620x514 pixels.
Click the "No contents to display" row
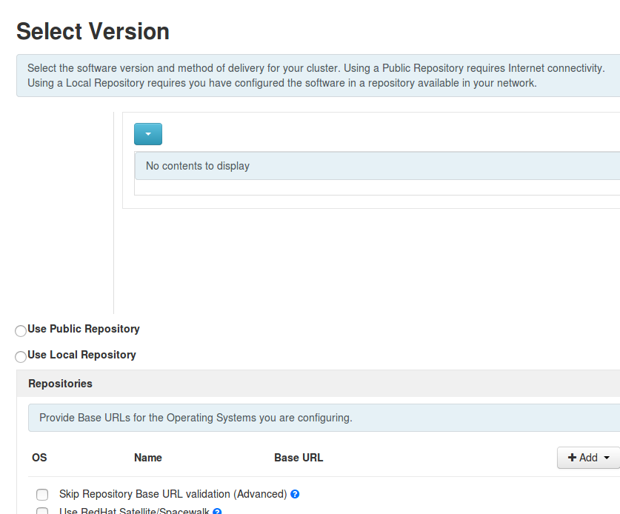[x=198, y=166]
